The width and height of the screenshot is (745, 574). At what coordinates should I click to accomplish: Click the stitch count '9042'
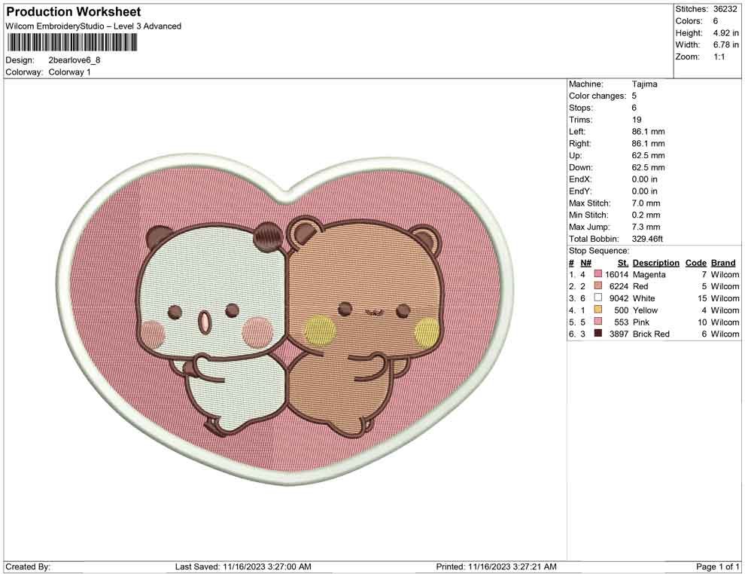coord(619,298)
